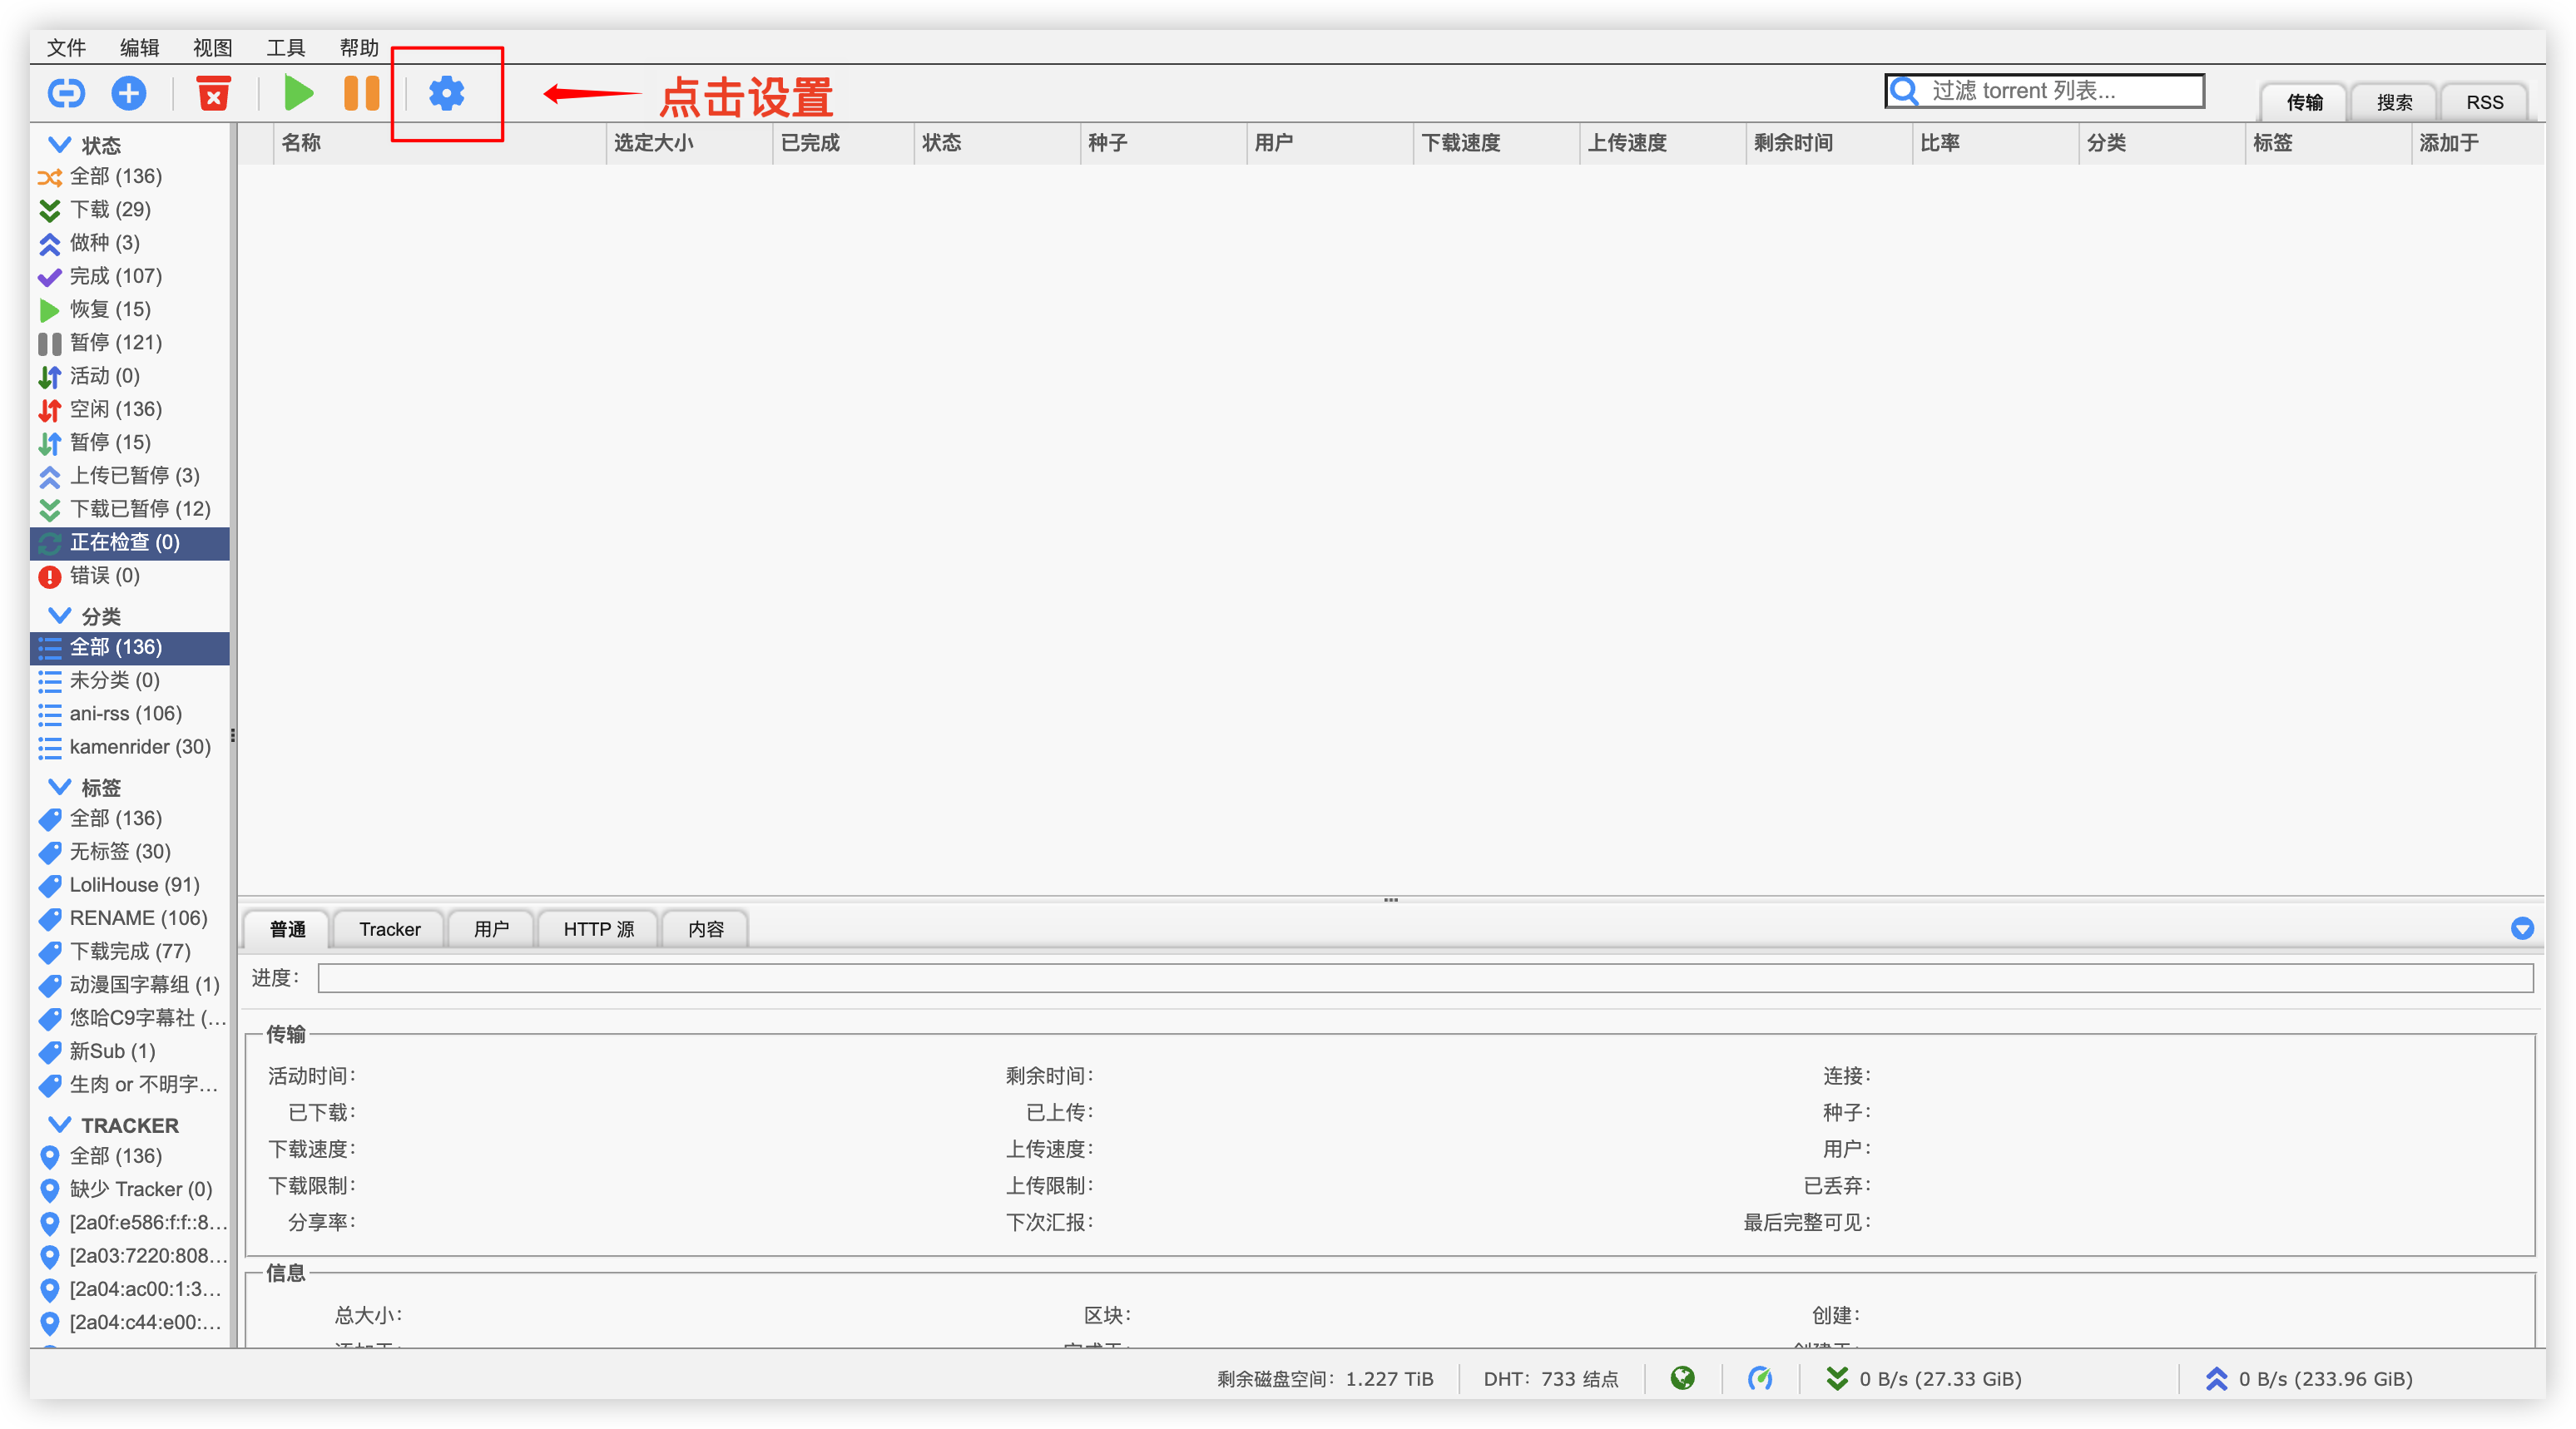Click the blue add torrent file icon
Image resolution: width=2576 pixels, height=1429 pixels.
click(128, 93)
